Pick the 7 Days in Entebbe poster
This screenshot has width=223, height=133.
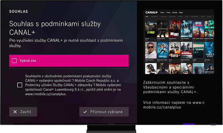point(186,50)
